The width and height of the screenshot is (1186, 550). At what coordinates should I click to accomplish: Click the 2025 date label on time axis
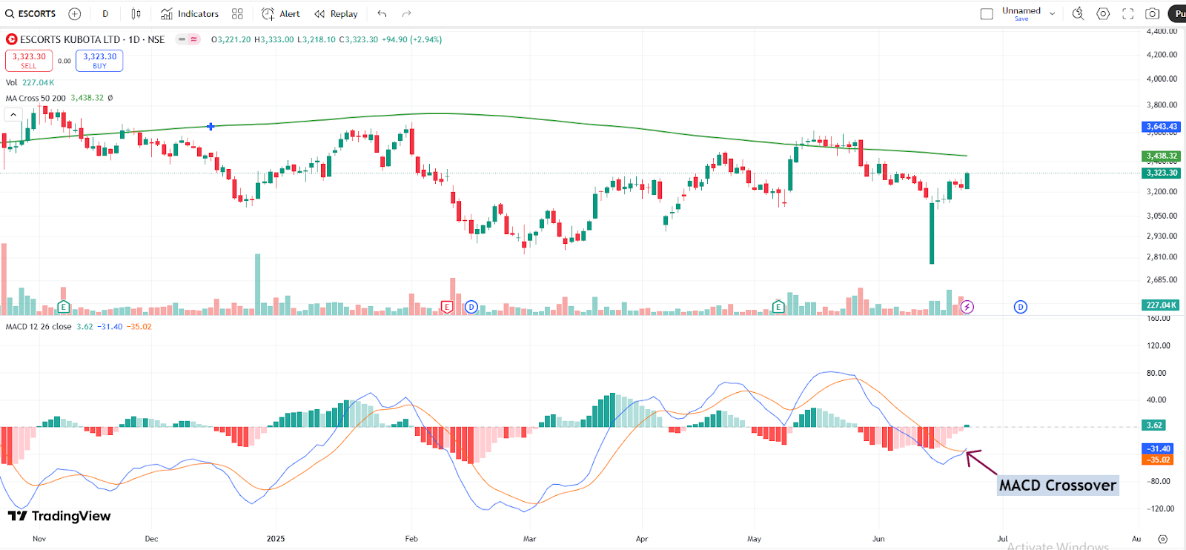click(276, 539)
